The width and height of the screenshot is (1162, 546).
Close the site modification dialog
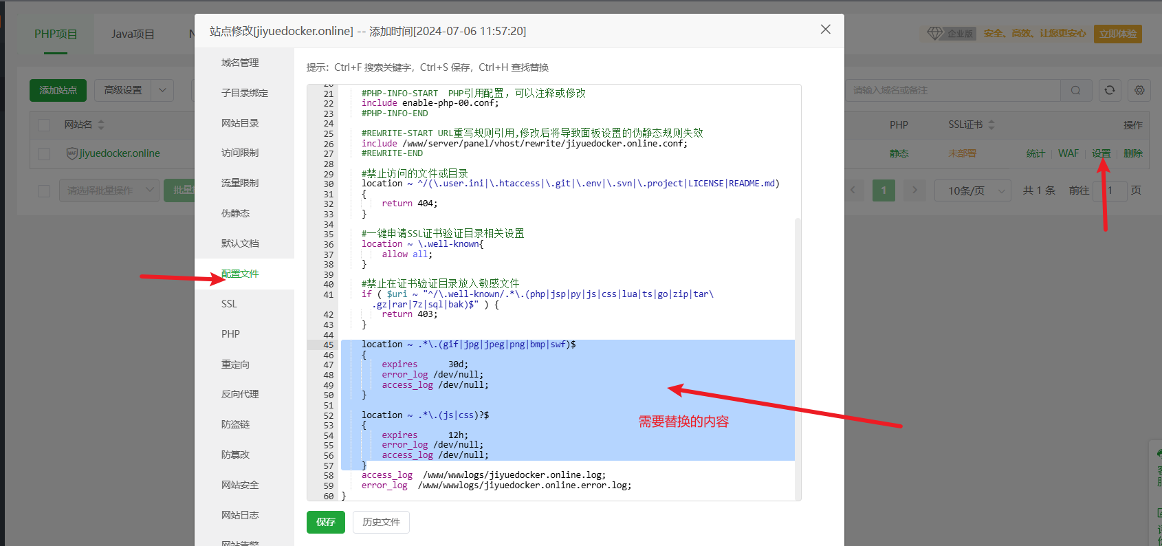click(x=826, y=30)
